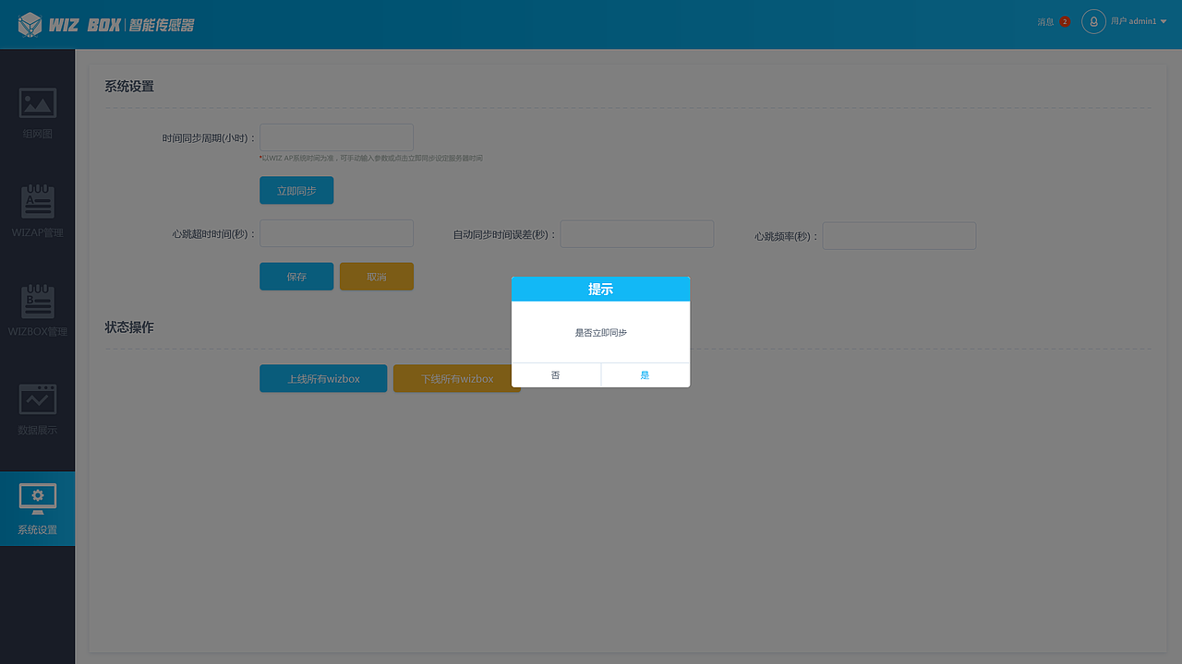The width and height of the screenshot is (1182, 664).
Task: Focus the 自动同步时间误差(秒) input field
Action: point(637,234)
